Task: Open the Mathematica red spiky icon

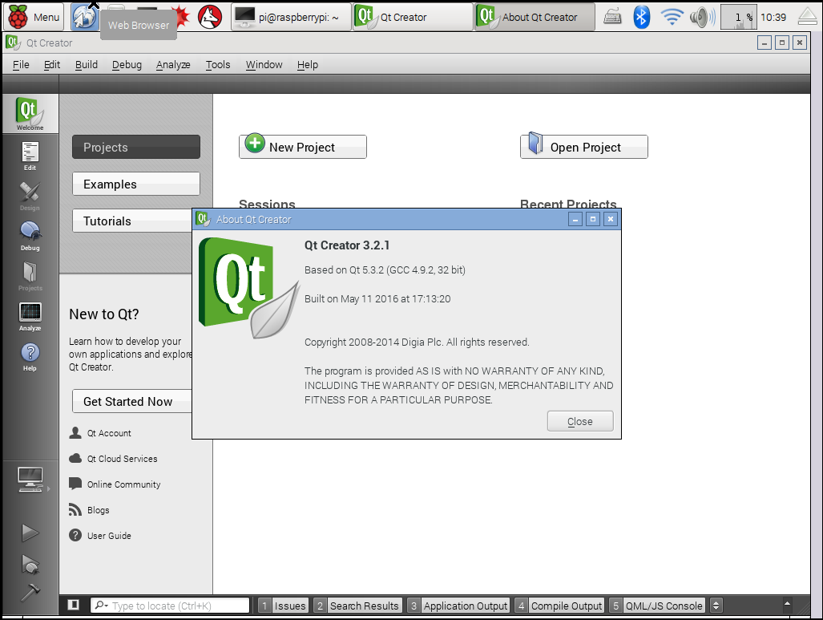Action: pyautogui.click(x=180, y=17)
